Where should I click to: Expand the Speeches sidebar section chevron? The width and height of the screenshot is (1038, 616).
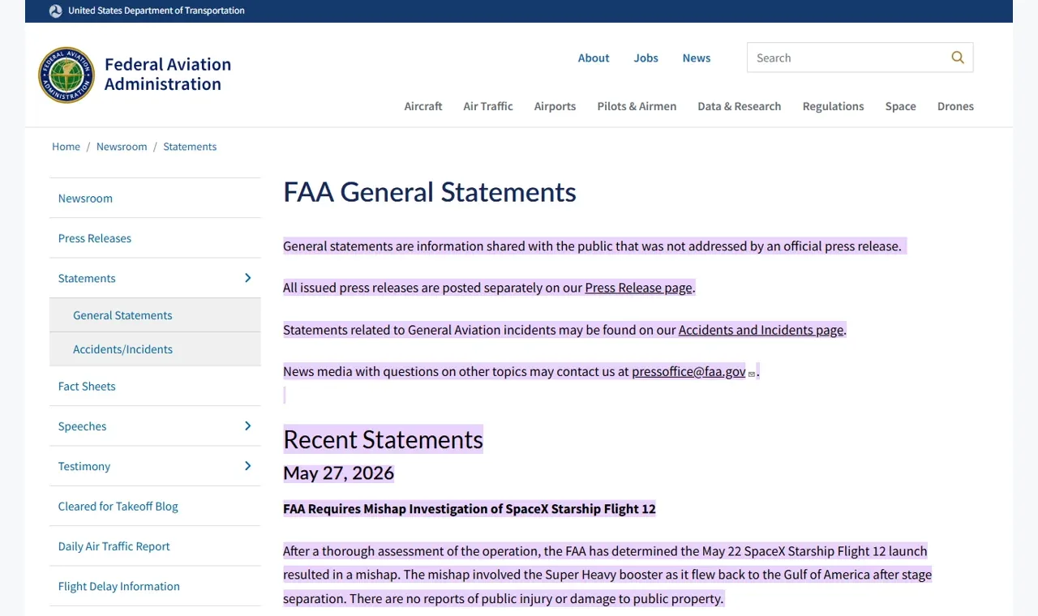tap(247, 426)
